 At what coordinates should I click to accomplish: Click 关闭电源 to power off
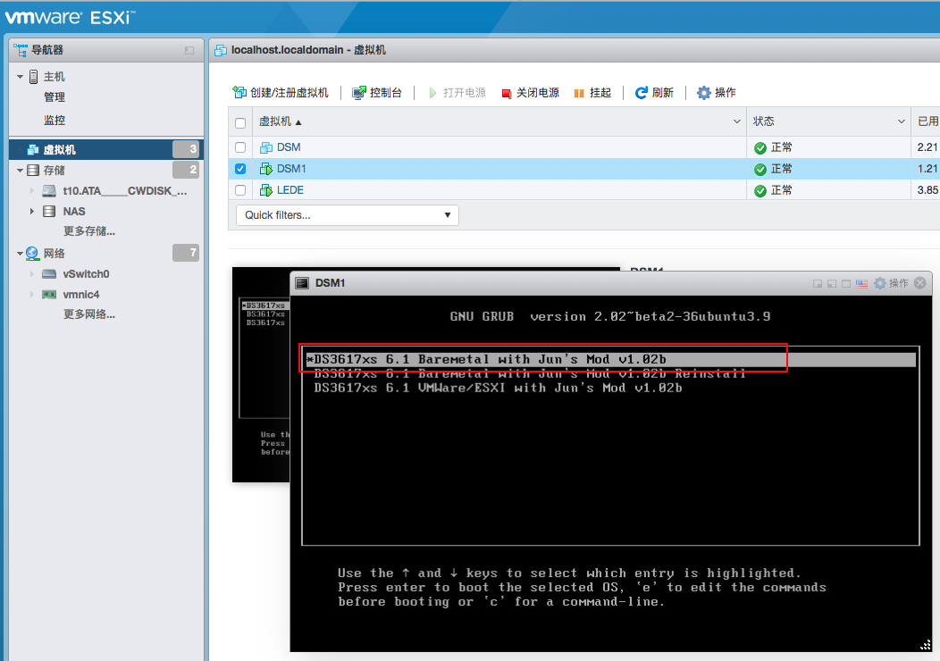[x=531, y=92]
